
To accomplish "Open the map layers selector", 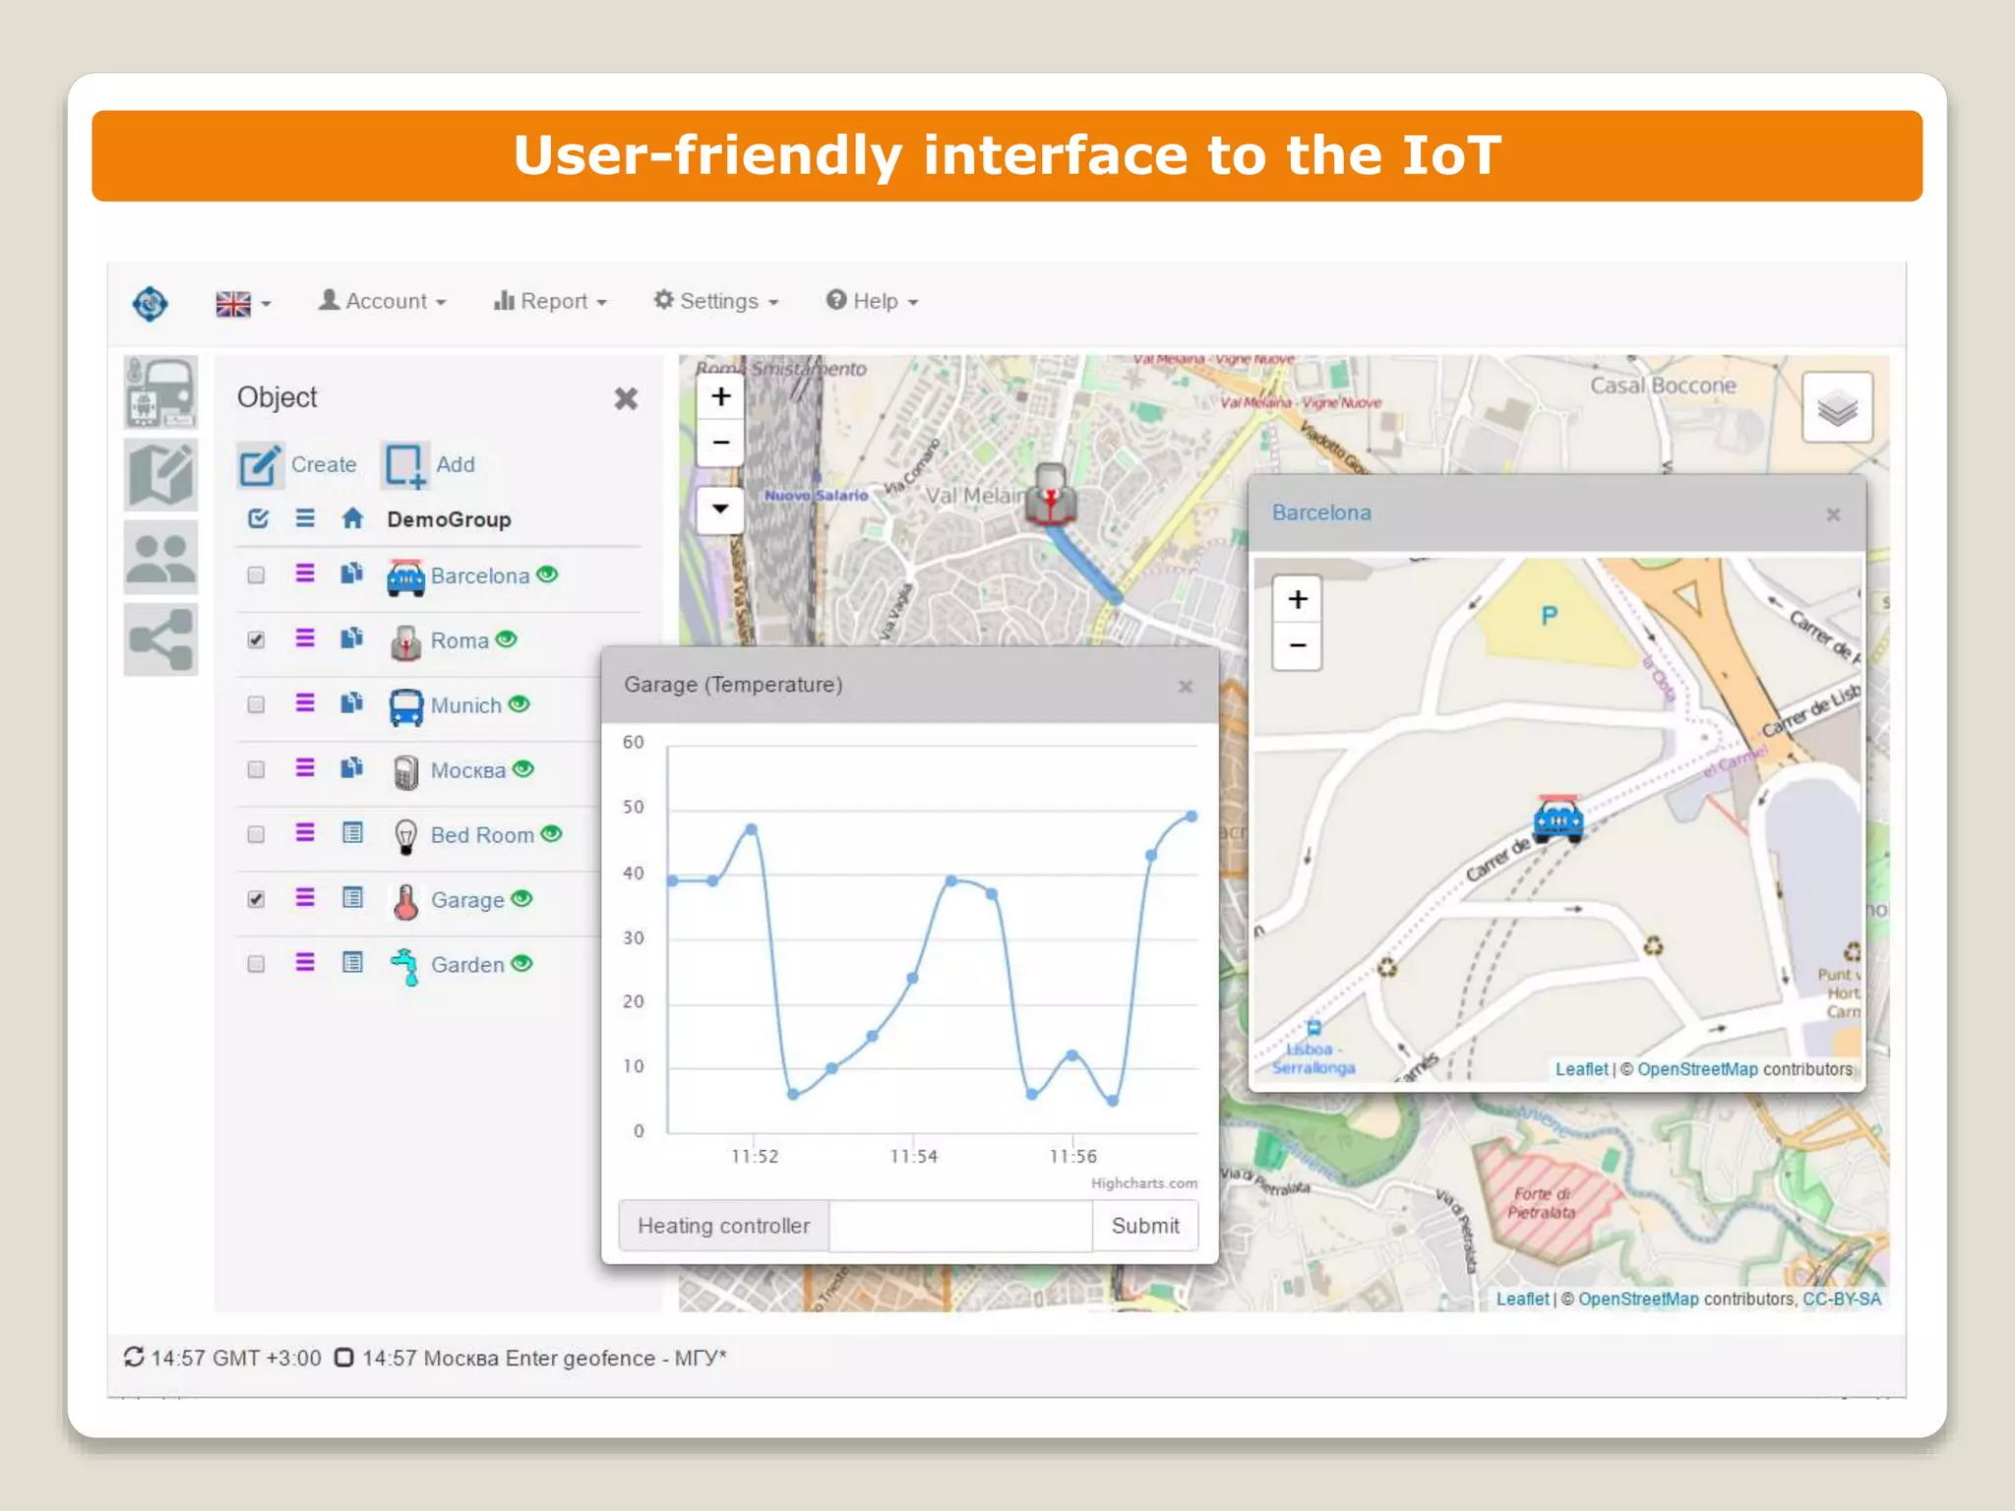I will [x=1836, y=407].
